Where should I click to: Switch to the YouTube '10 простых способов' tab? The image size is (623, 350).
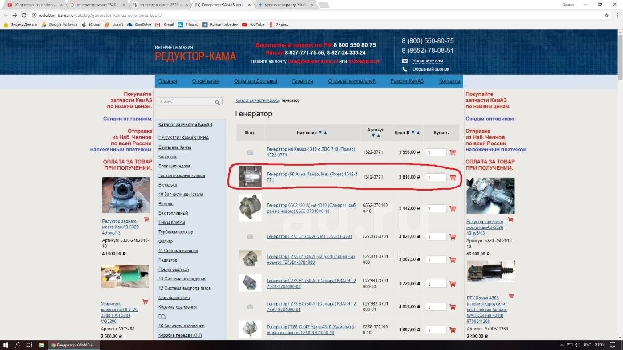tap(34, 5)
